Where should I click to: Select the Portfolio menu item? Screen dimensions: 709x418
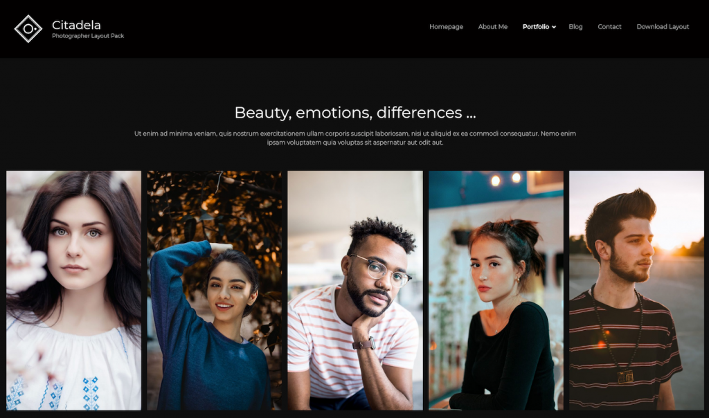(x=536, y=27)
